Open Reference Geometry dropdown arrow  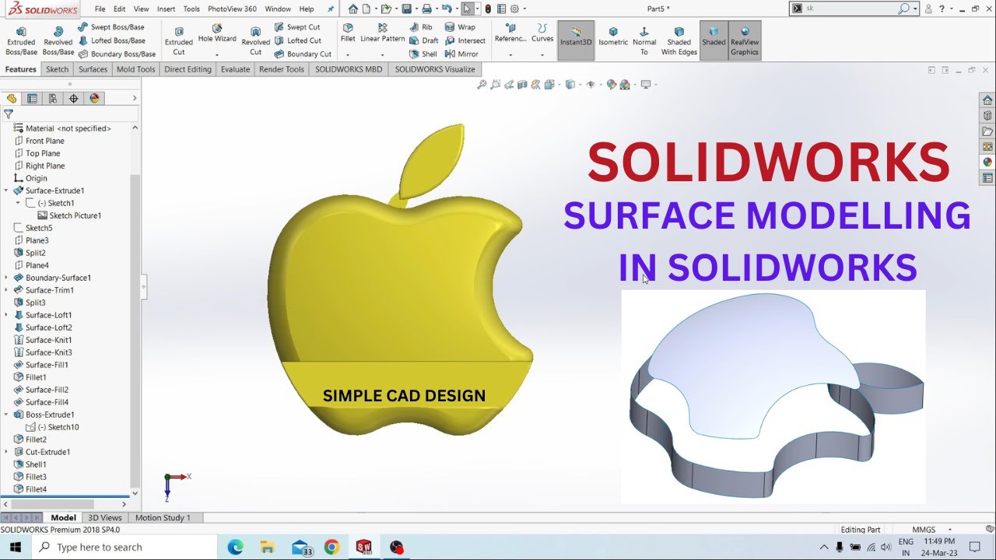tap(510, 54)
